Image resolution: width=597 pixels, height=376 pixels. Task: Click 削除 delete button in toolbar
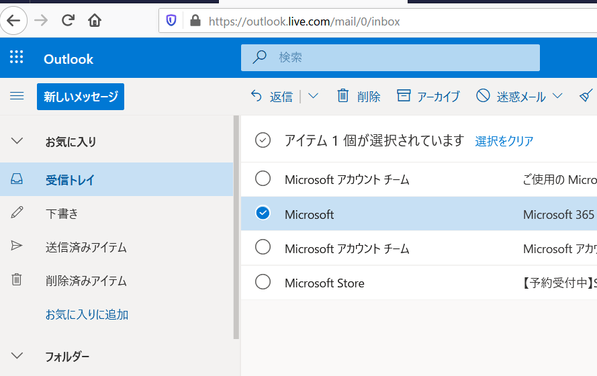click(x=359, y=96)
